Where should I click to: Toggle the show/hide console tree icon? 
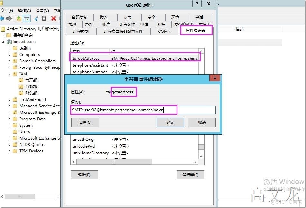26,18
